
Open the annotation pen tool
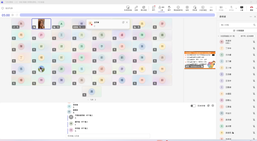click(x=136, y=8)
